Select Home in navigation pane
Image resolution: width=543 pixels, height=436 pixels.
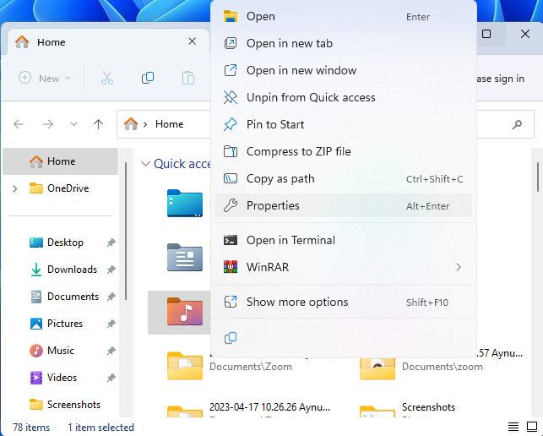(x=60, y=161)
